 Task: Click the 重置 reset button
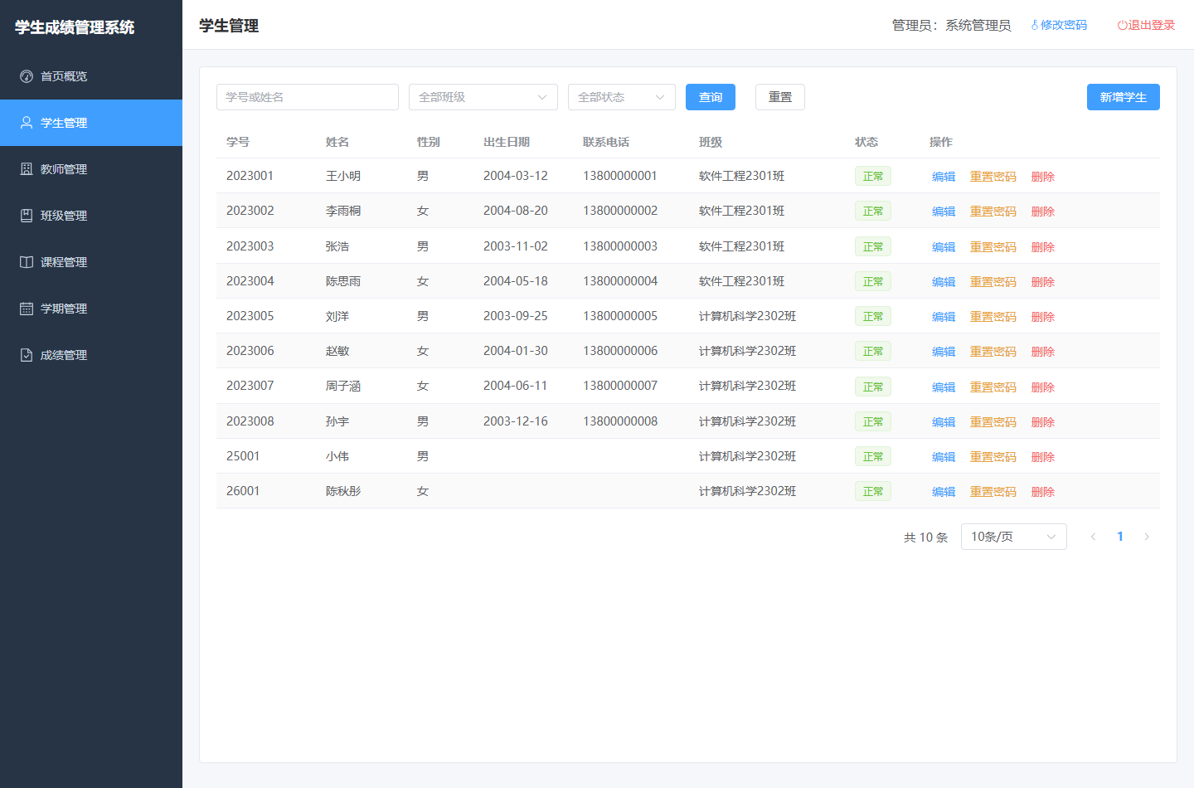click(780, 97)
